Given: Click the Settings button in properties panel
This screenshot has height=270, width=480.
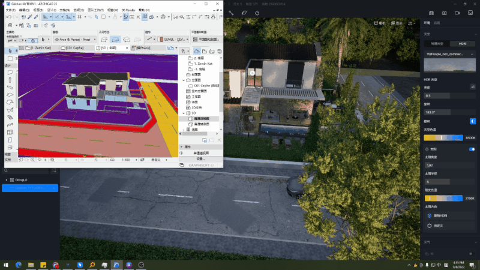Looking at the screenshot, I should point(201,158).
